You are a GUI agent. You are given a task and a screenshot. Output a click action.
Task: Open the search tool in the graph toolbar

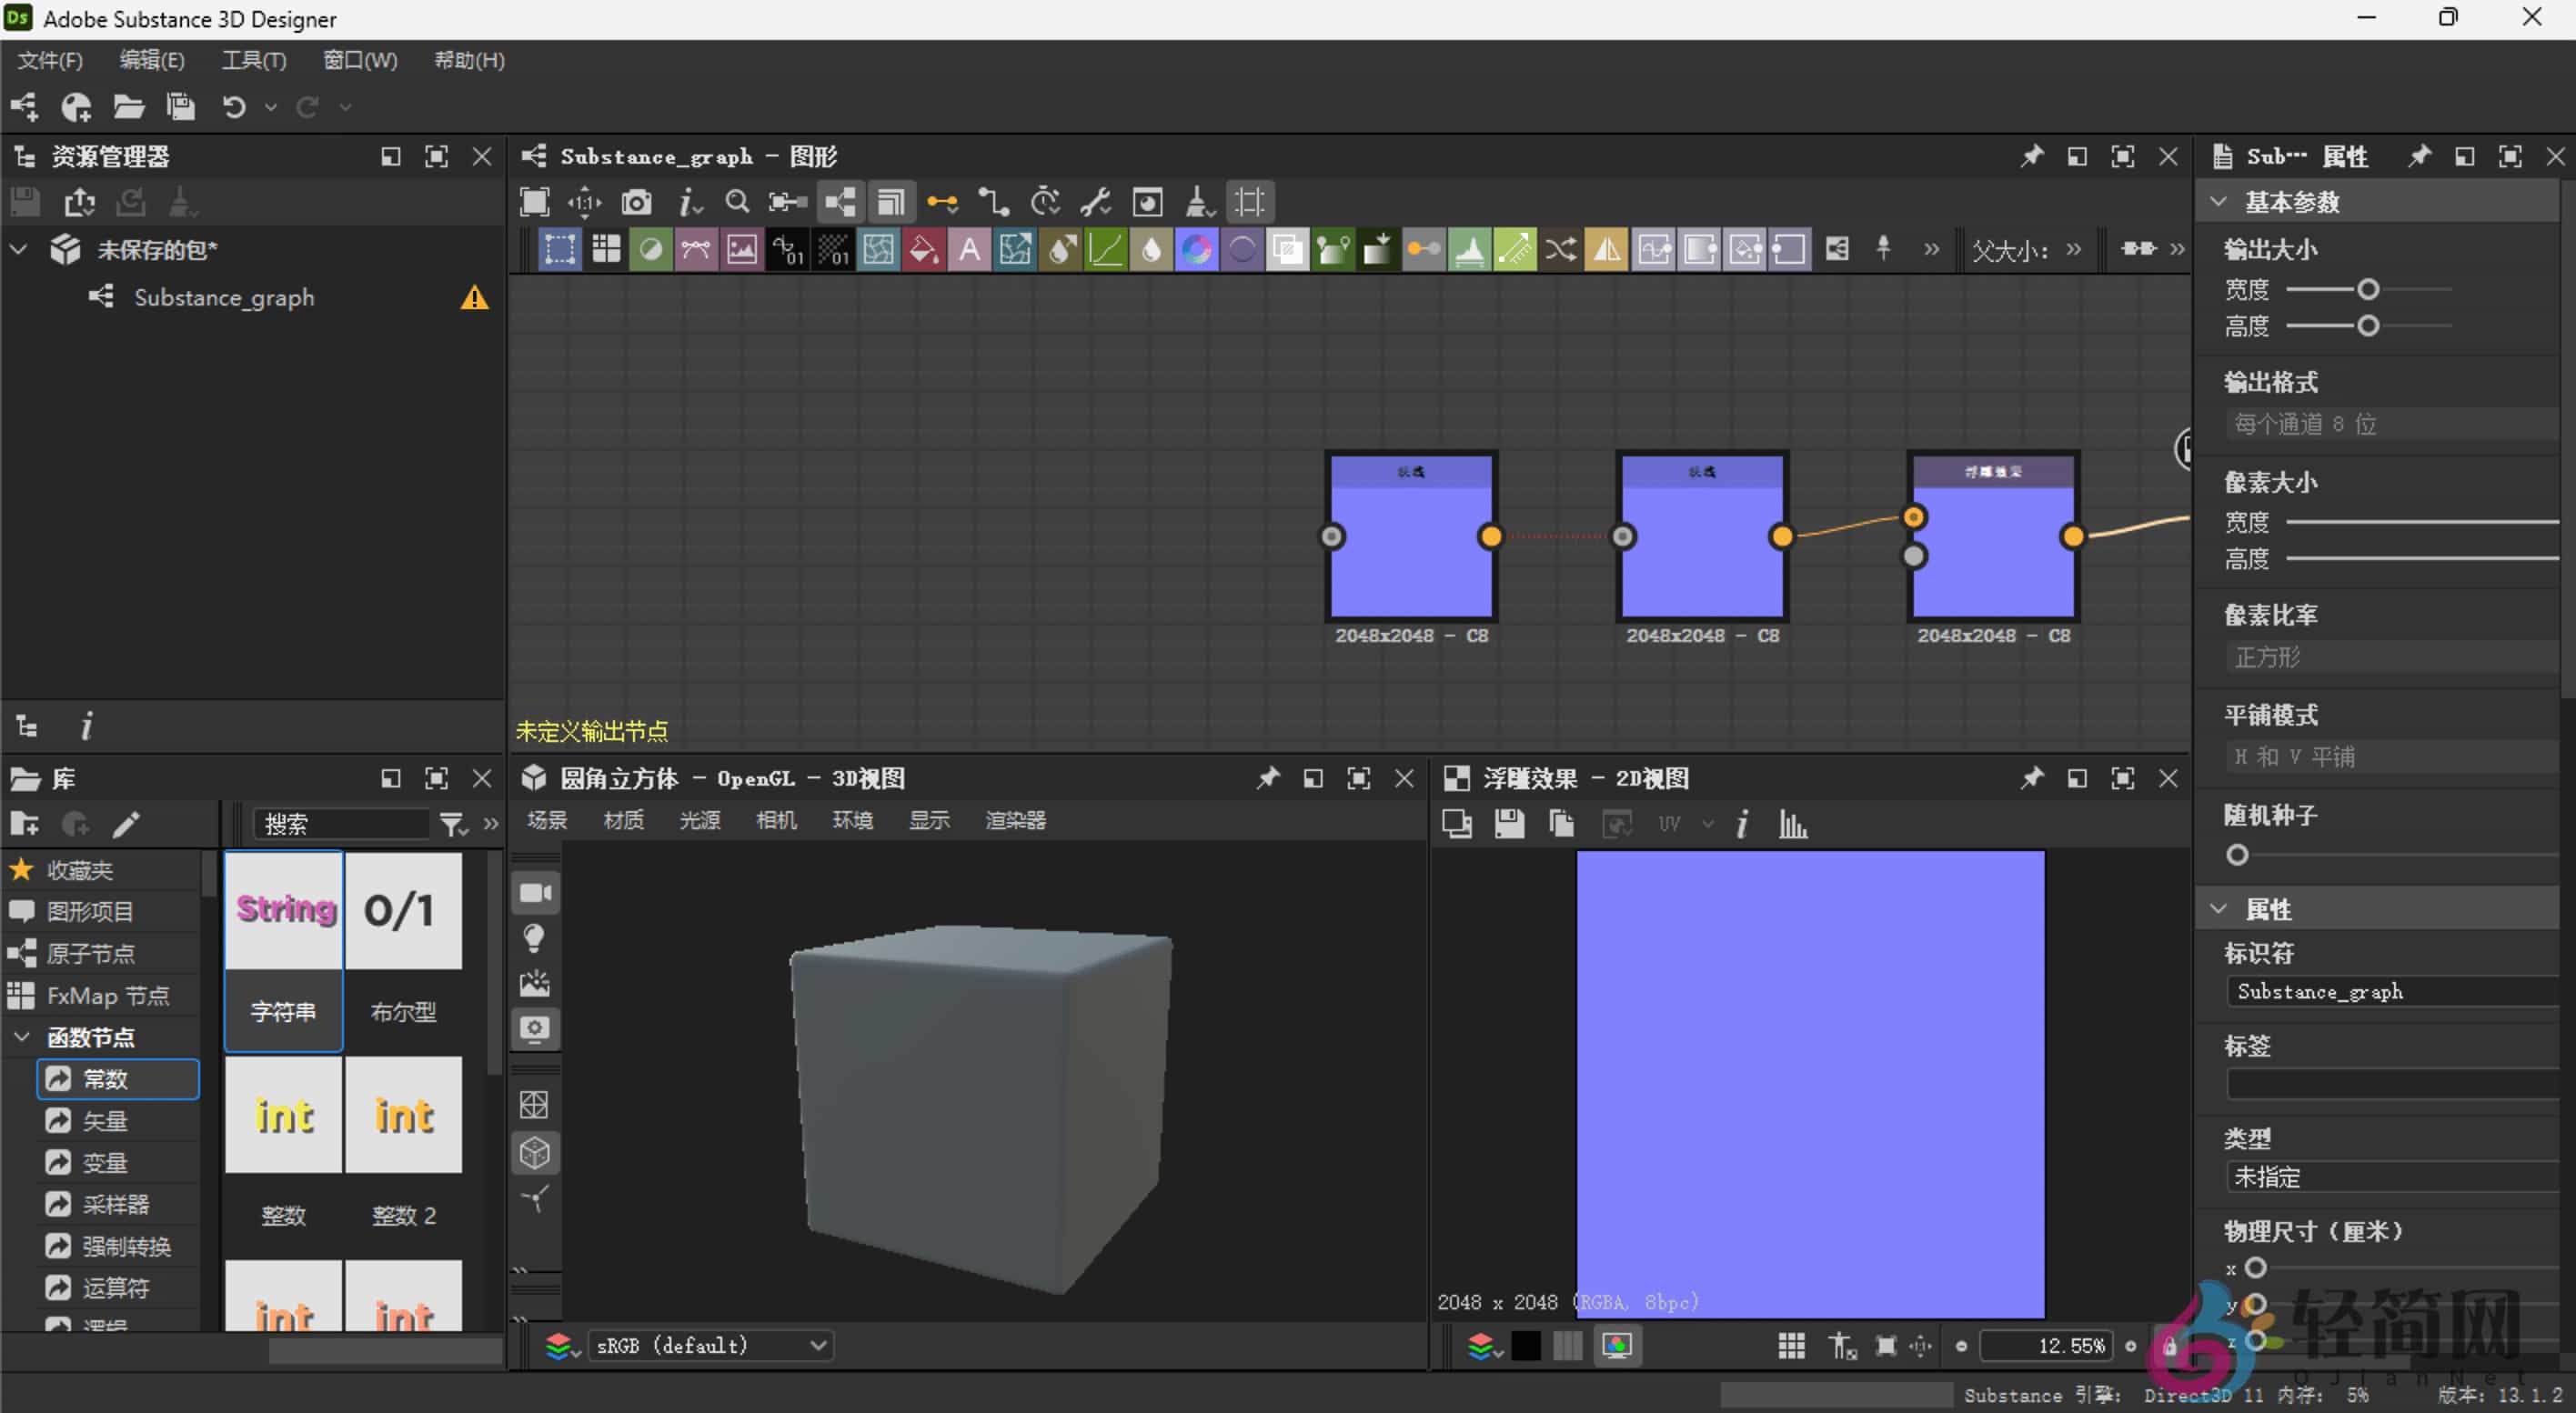pyautogui.click(x=738, y=201)
